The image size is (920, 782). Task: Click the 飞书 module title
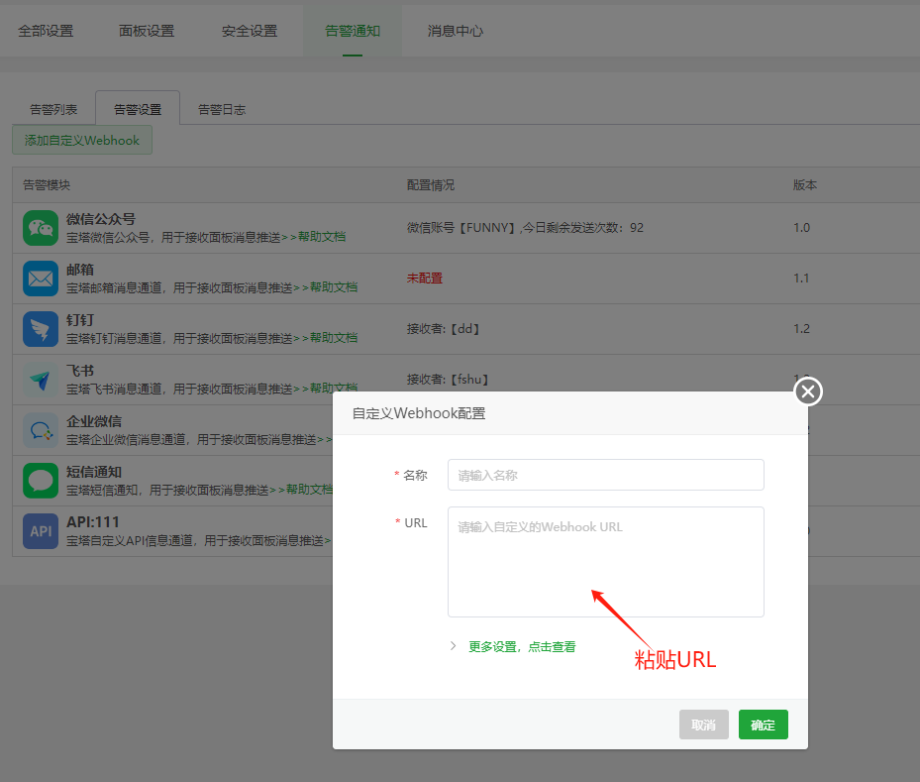[80, 371]
